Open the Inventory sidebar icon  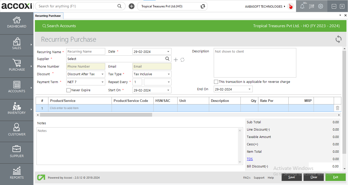point(17,110)
